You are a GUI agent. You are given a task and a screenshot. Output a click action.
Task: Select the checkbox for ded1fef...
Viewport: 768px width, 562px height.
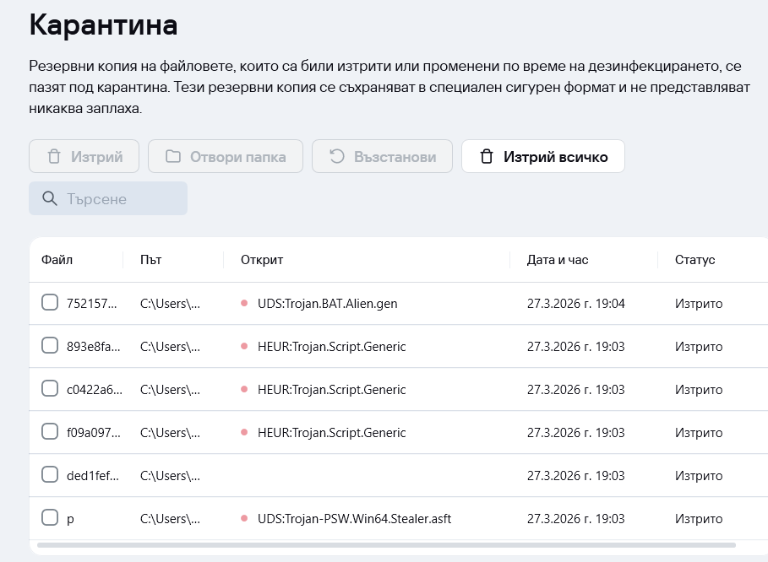tap(50, 474)
